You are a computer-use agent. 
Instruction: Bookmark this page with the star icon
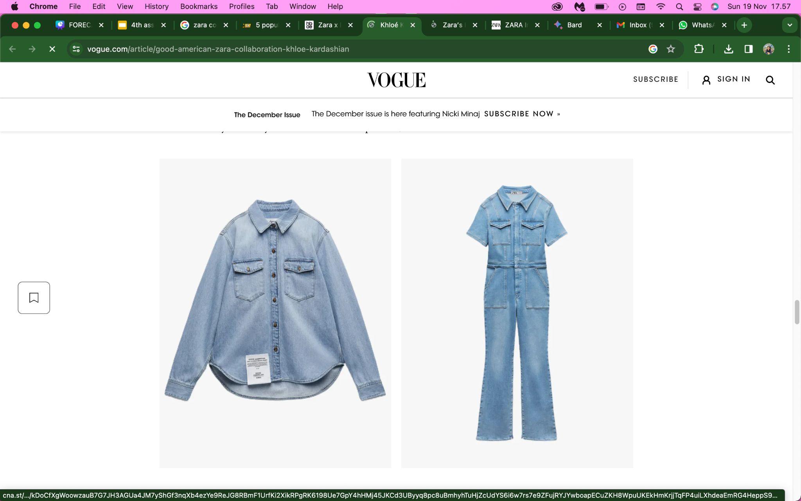tap(671, 49)
